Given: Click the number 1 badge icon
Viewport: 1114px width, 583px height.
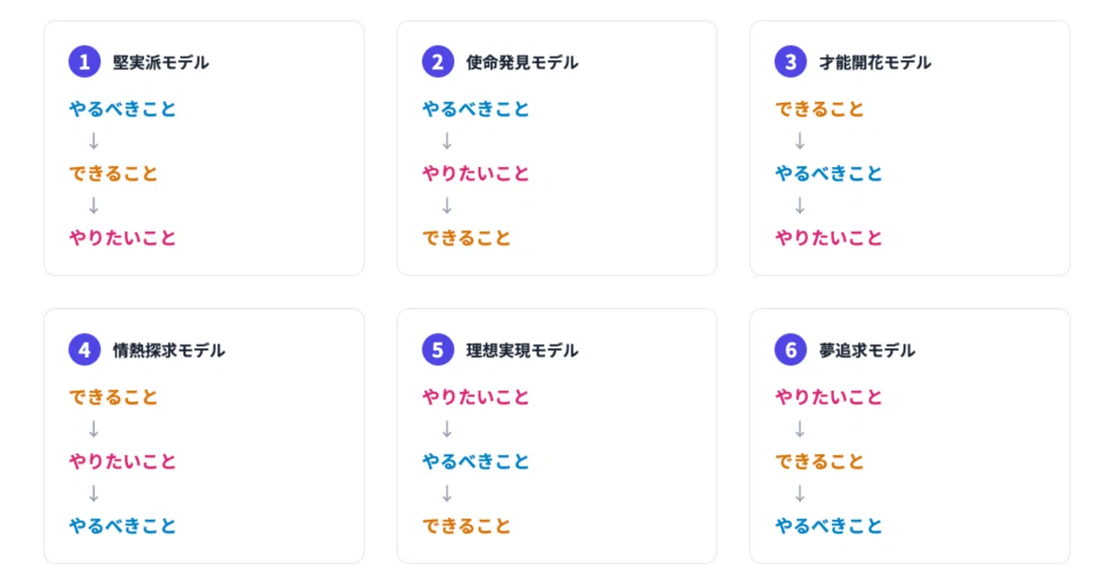Looking at the screenshot, I should pos(84,62).
